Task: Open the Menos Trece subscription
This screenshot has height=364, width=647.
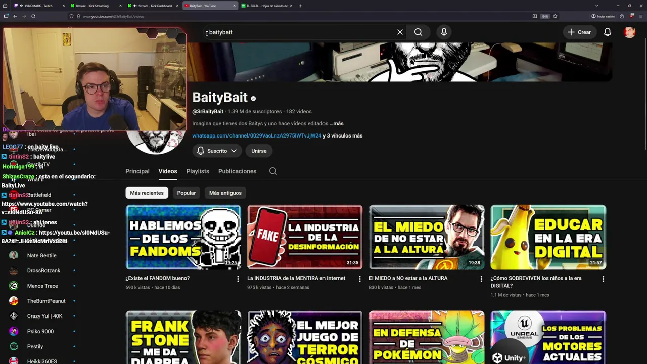Action: [x=42, y=286]
